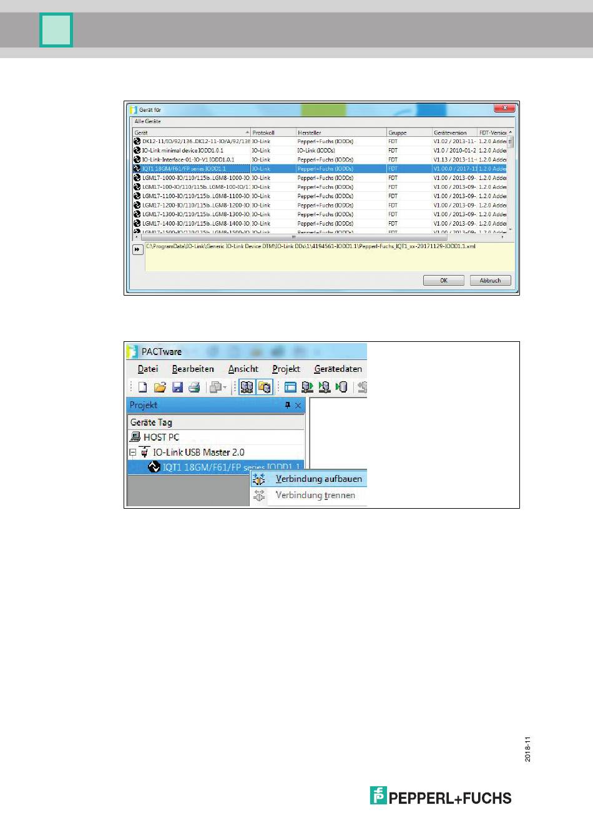Click the device list vertical scrollbar
593x840 pixels.
511,181
